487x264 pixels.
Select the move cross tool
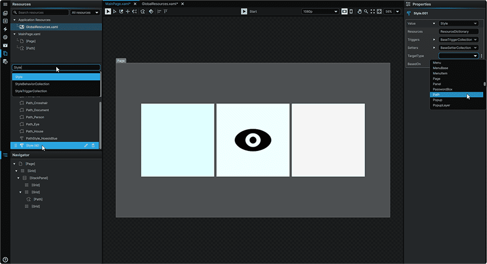[x=128, y=11]
